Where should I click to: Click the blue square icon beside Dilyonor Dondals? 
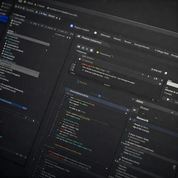(x=71, y=26)
